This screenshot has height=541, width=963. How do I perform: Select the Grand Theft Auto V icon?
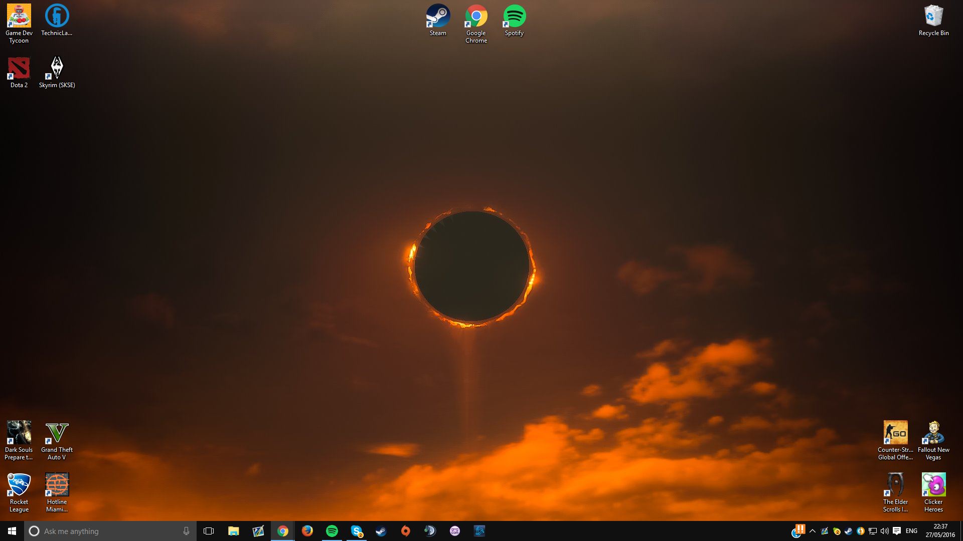(x=57, y=440)
